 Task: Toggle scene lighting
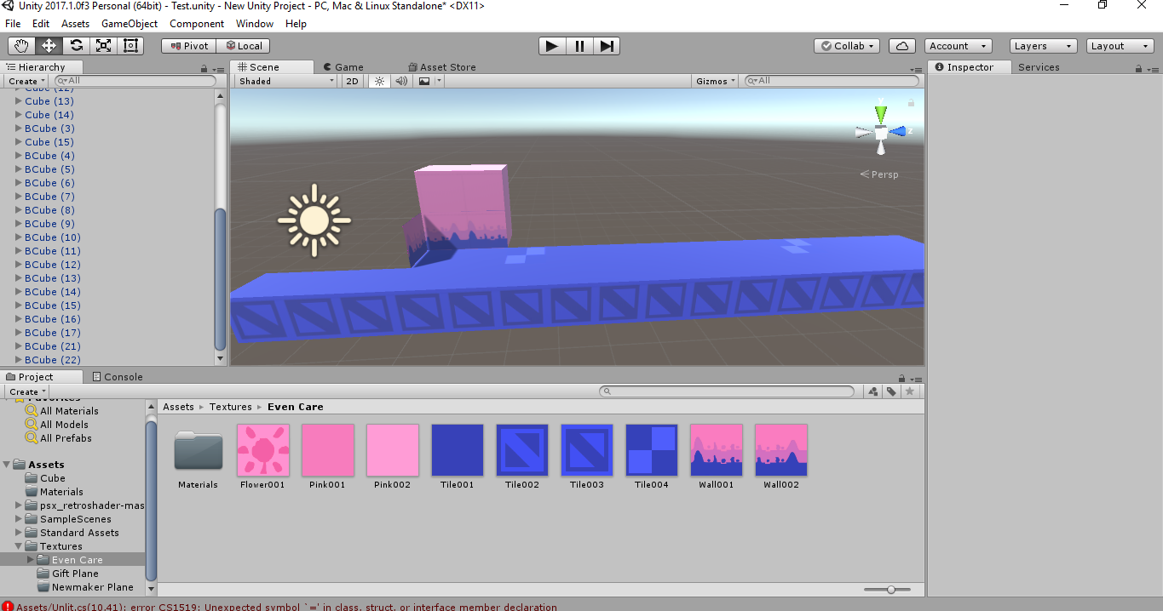click(378, 81)
